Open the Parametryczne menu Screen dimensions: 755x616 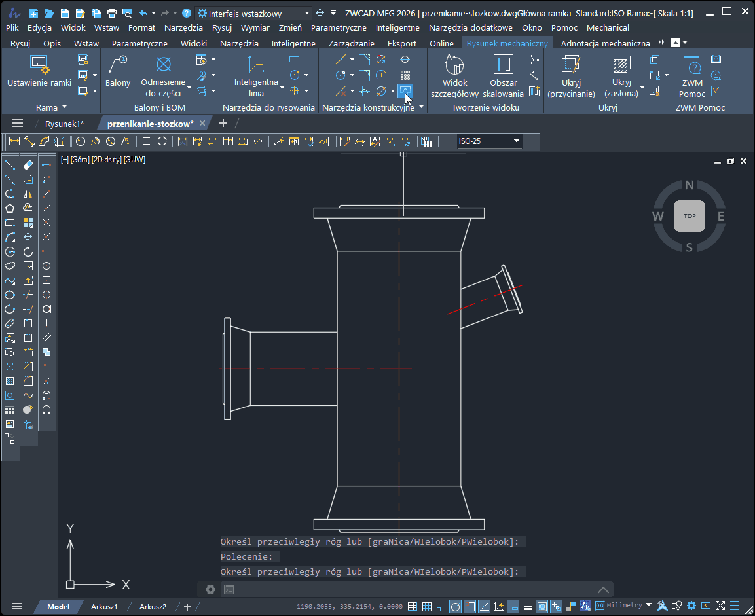pos(338,27)
